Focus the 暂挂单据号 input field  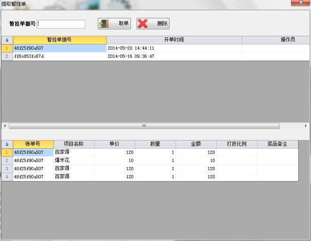point(61,24)
